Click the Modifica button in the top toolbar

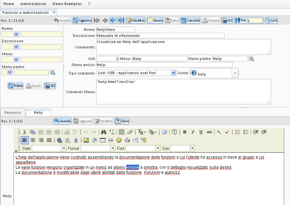136,20
